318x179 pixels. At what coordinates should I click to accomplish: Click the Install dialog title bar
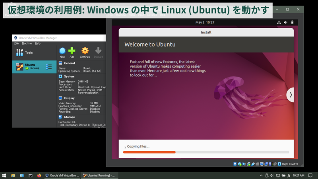(206, 32)
